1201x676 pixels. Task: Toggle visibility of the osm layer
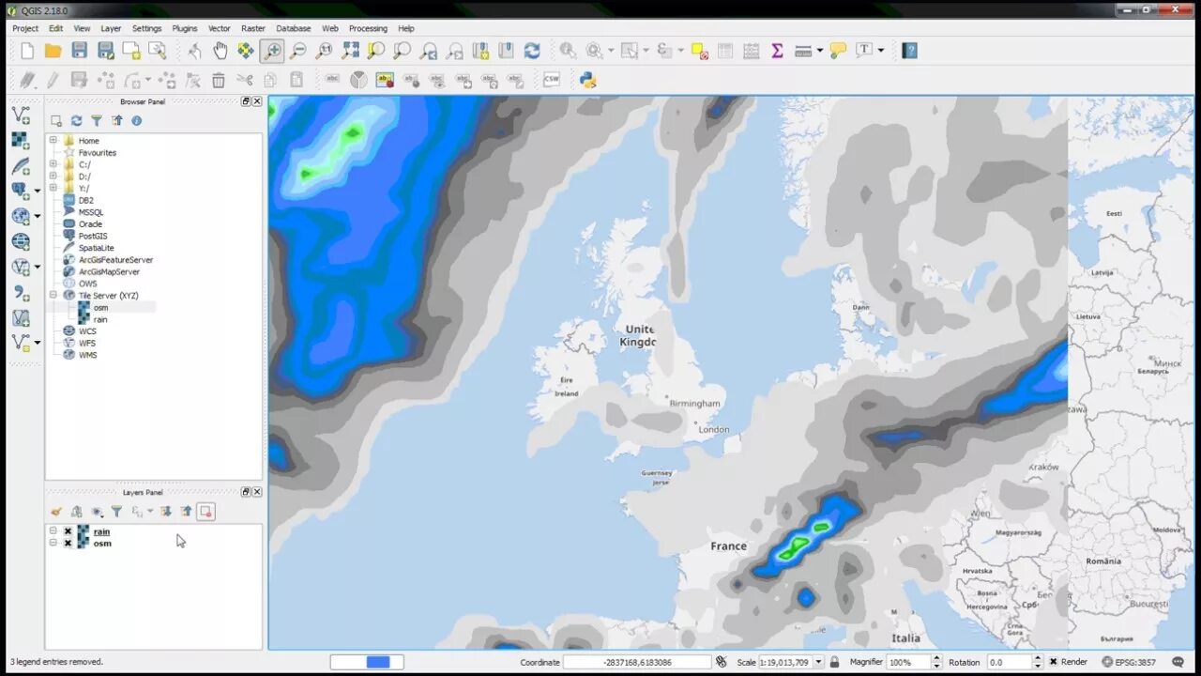68,544
